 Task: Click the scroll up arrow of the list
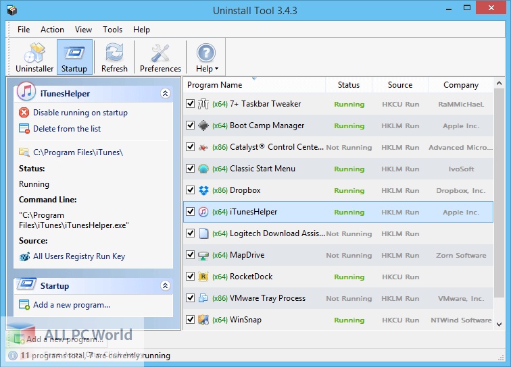[x=499, y=83]
